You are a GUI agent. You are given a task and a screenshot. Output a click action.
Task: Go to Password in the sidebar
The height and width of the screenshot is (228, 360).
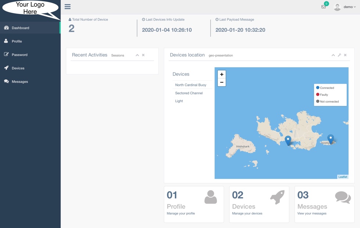coord(19,55)
